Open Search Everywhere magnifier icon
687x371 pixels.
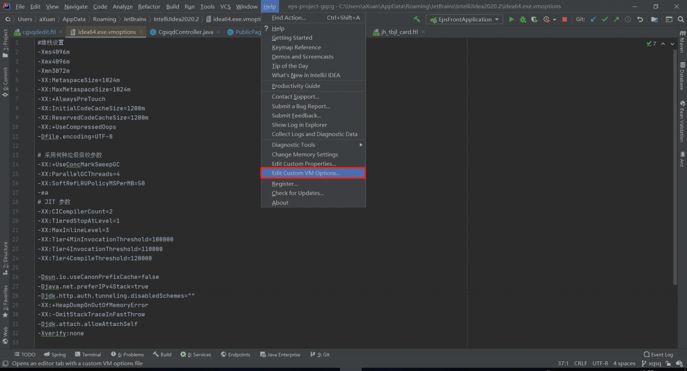681,19
